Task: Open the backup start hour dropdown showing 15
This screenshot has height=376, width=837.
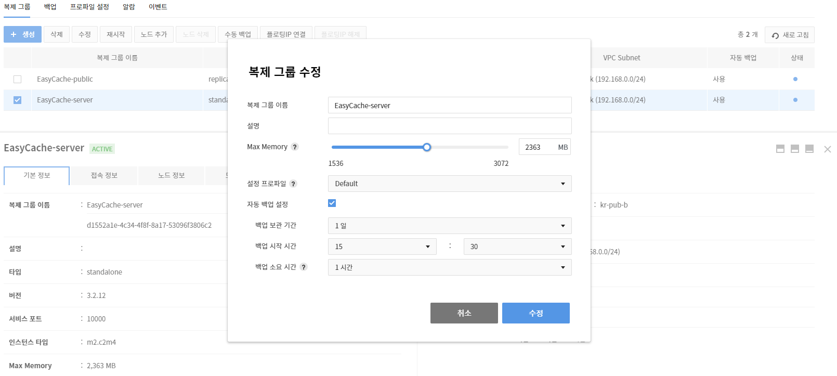Action: point(382,247)
